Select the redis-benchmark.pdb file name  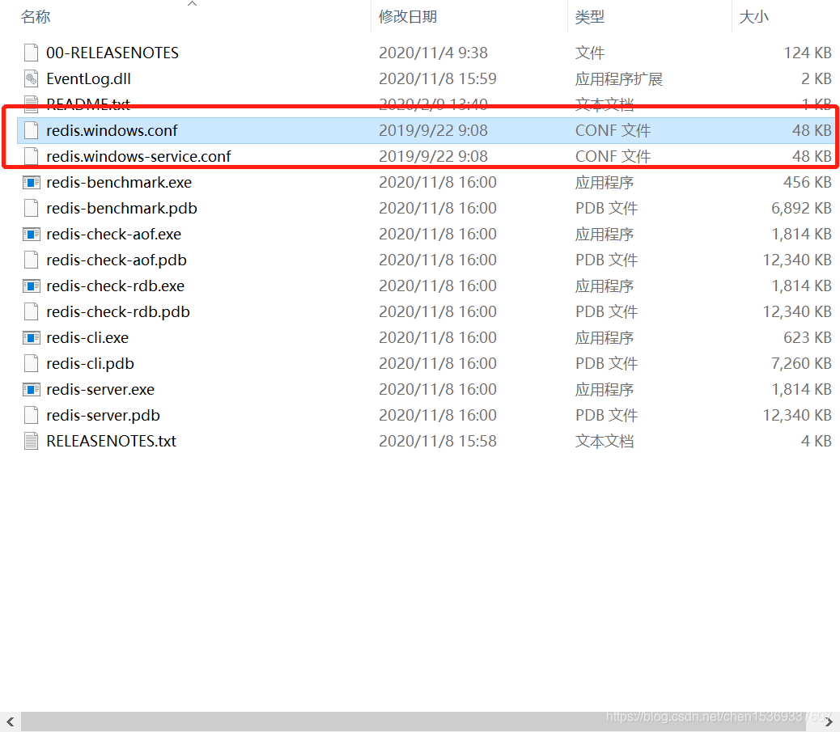pos(121,209)
